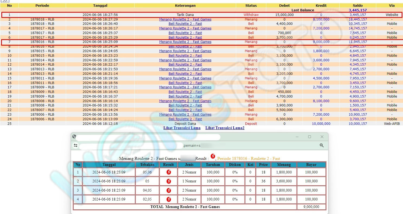Image resolution: width=403 pixels, height=214 pixels.
Task: Open Menang Roulette 2 link for period 1878018
Action: coord(185,19)
